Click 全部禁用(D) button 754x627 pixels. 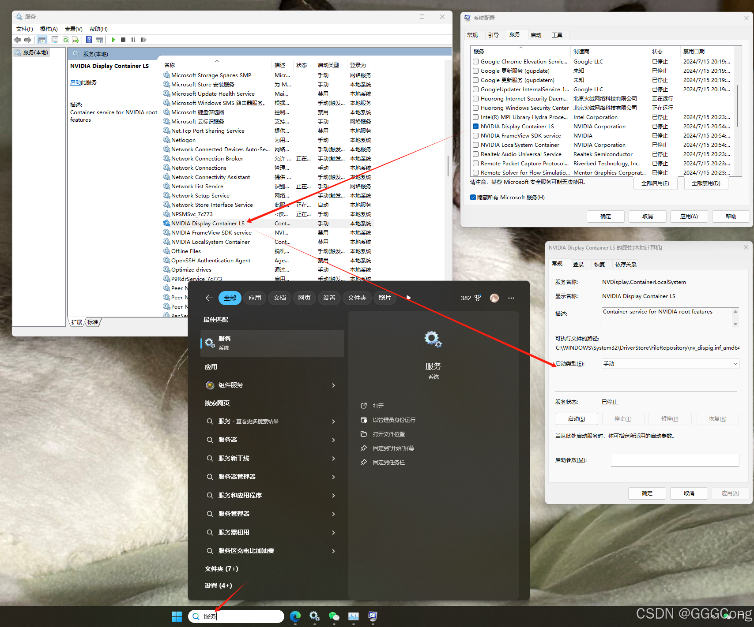click(706, 183)
